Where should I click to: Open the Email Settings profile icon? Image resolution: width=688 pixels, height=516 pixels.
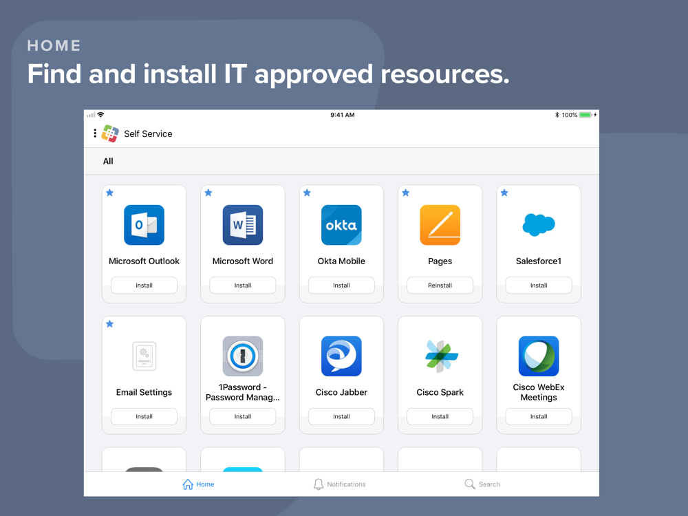[x=144, y=356]
